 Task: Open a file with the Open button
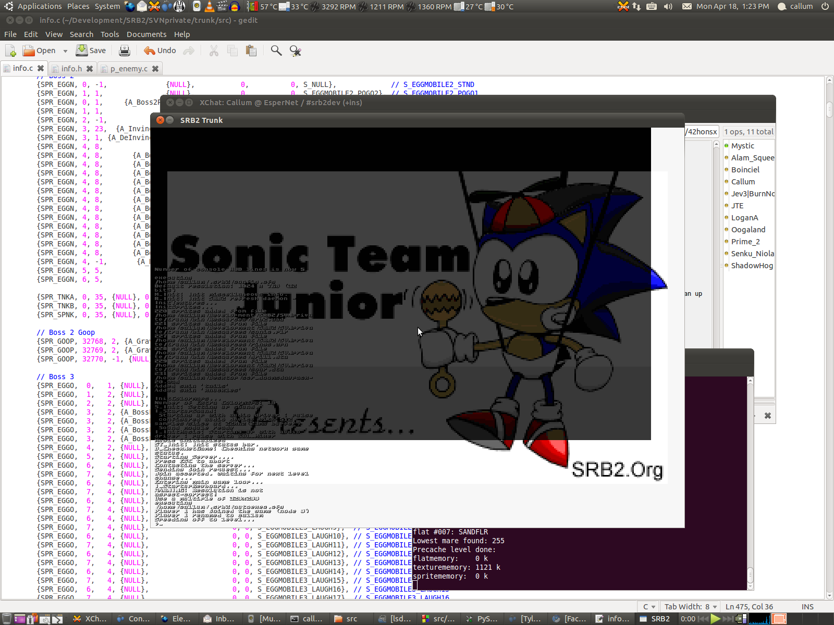39,51
